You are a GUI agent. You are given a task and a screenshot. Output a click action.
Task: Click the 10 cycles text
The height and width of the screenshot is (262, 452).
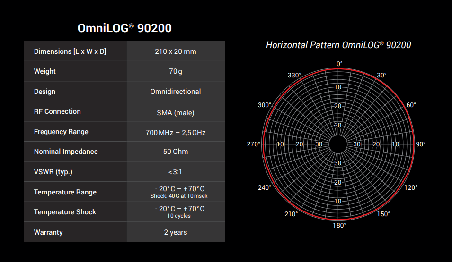pos(179,216)
